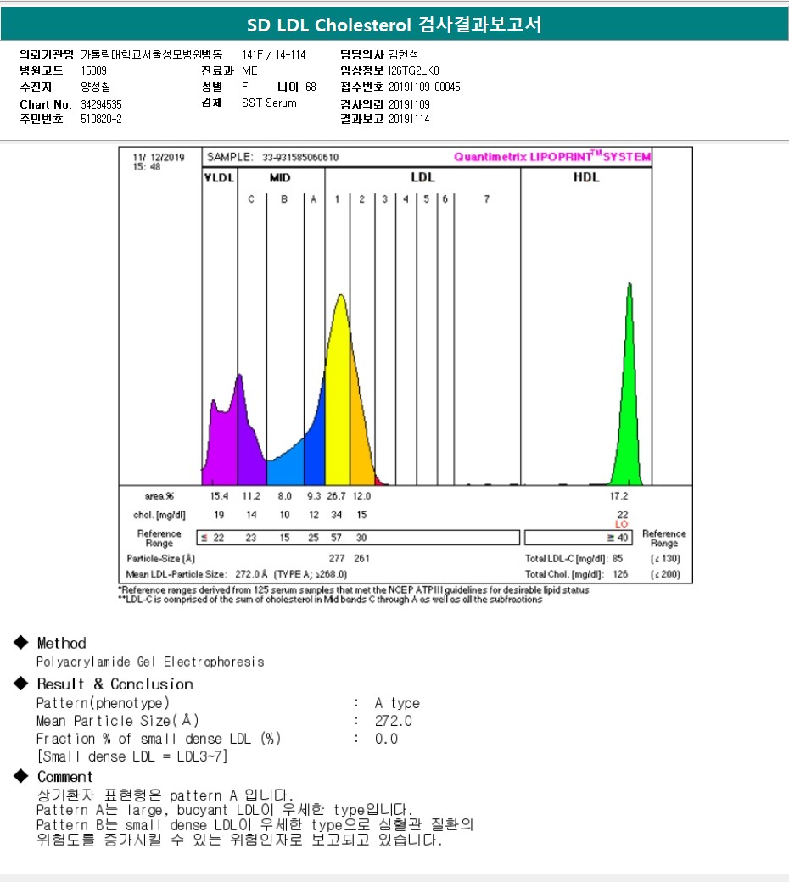Select VLDL area % value "15.4"
This screenshot has width=789, height=882.
pos(219,496)
